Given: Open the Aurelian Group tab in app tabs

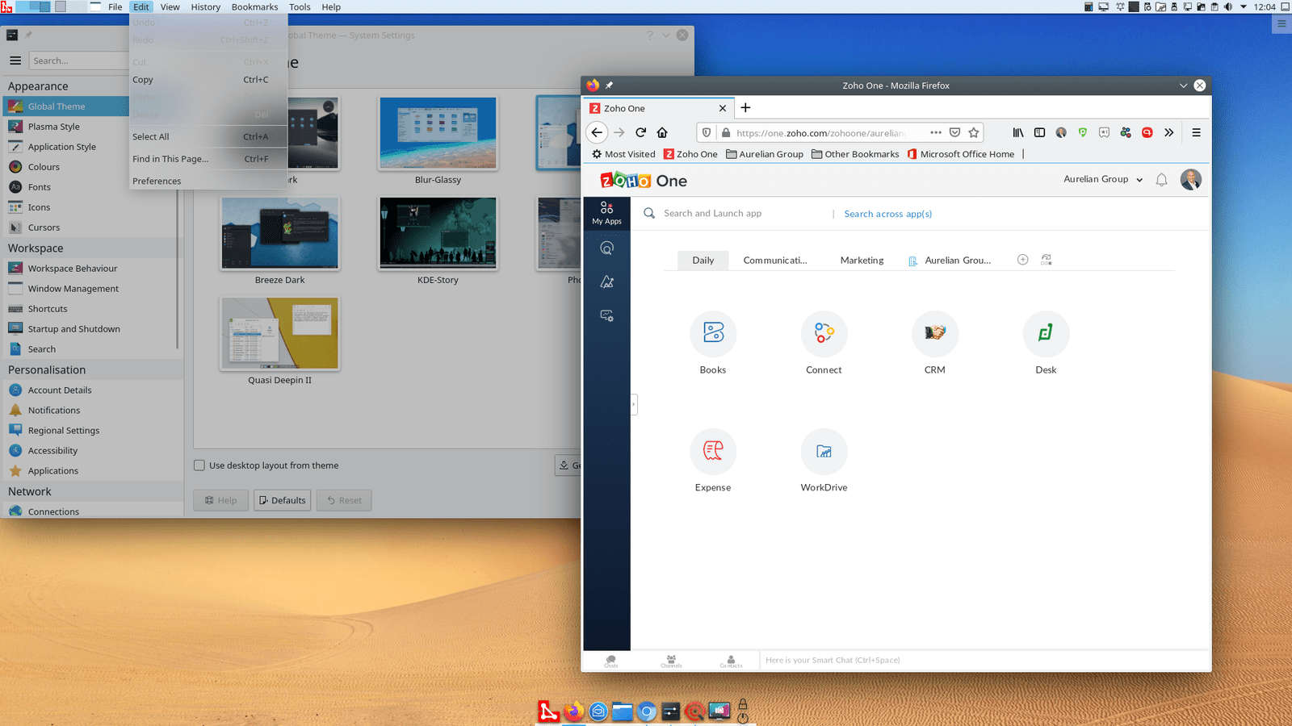Looking at the screenshot, I should coord(950,260).
